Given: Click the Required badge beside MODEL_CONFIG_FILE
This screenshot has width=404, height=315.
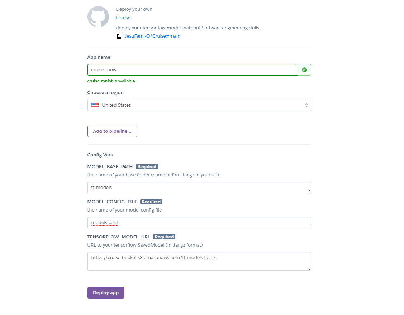Looking at the screenshot, I should pyautogui.click(x=151, y=202).
